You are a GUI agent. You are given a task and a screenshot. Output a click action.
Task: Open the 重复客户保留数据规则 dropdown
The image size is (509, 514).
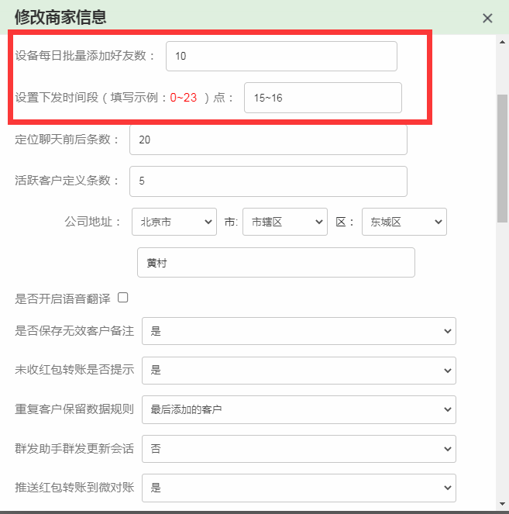298,409
